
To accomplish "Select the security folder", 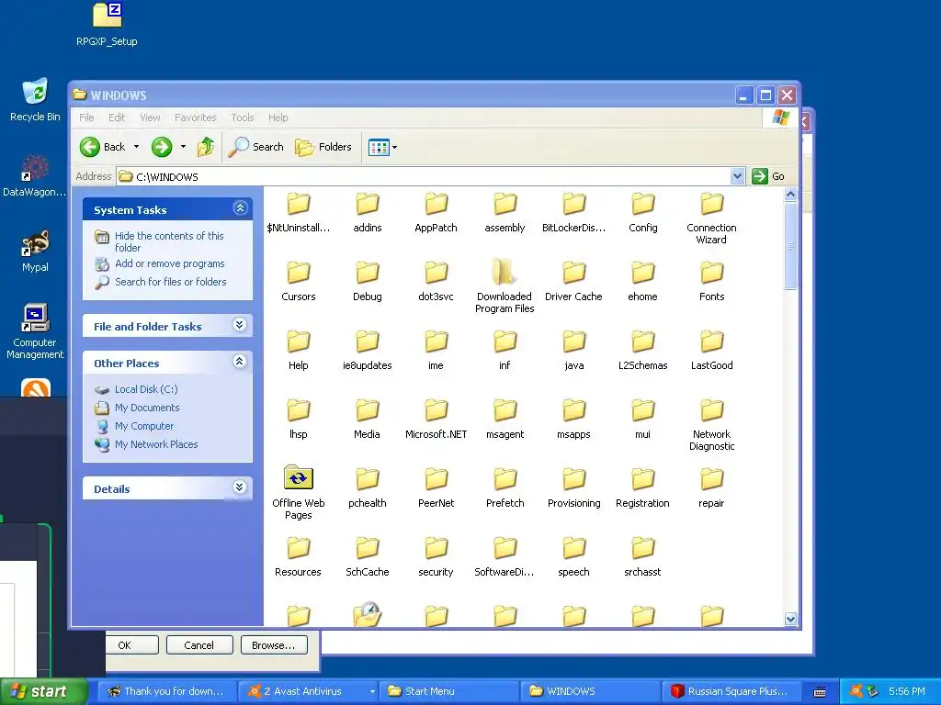I will pyautogui.click(x=436, y=558).
